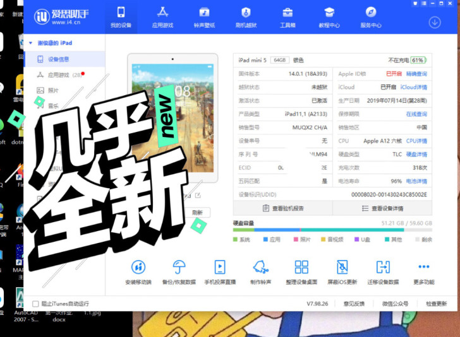Click 微信公众号 in status bar
Image resolution: width=460 pixels, height=337 pixels.
point(395,304)
